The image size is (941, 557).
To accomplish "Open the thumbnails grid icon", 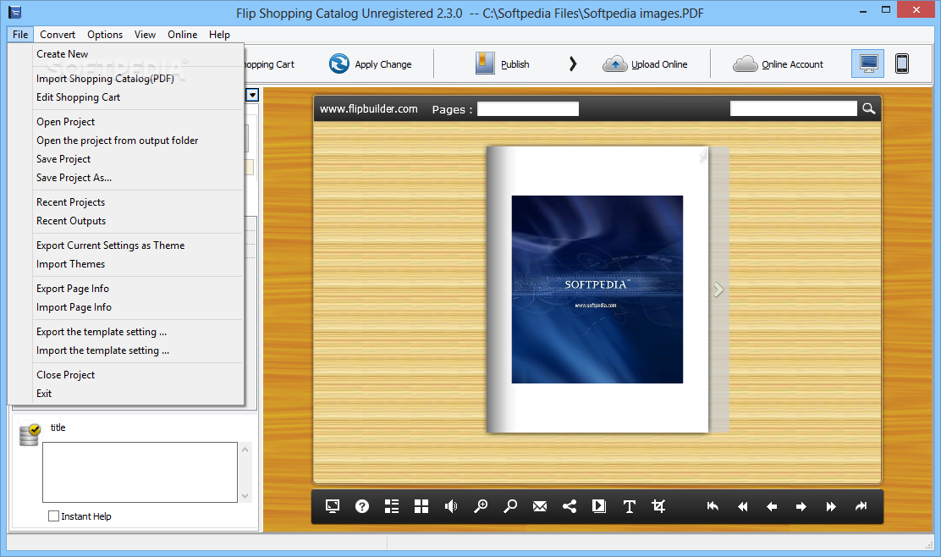I will tap(421, 506).
